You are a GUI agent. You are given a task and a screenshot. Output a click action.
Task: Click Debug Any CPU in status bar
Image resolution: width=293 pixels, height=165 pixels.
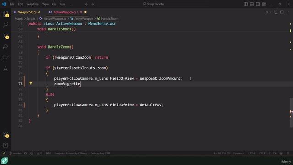coord(100,154)
